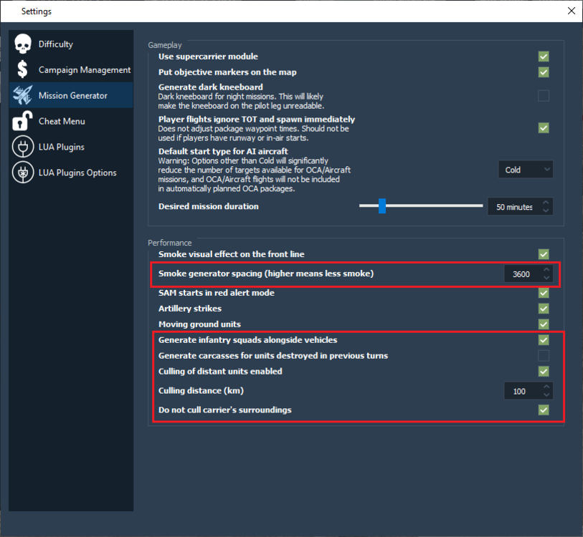This screenshot has width=583, height=537.
Task: Click Default start type for AI aircraft label
Action: pos(223,152)
